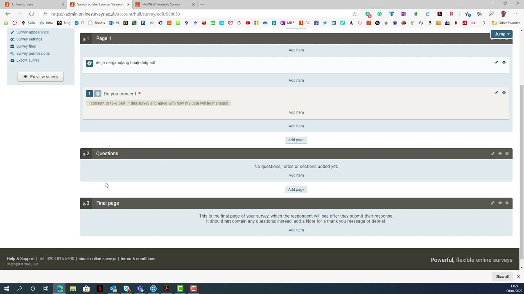Open a new browser tab
Viewport: 524px width, 294px height.
pos(202,4)
